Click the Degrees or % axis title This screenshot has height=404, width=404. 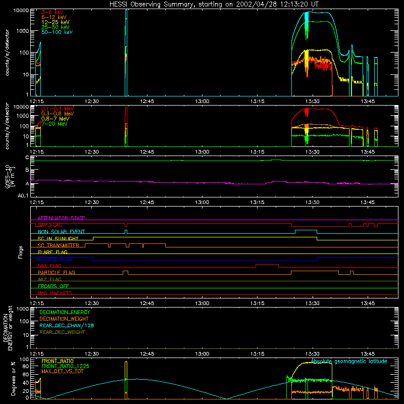click(14, 378)
